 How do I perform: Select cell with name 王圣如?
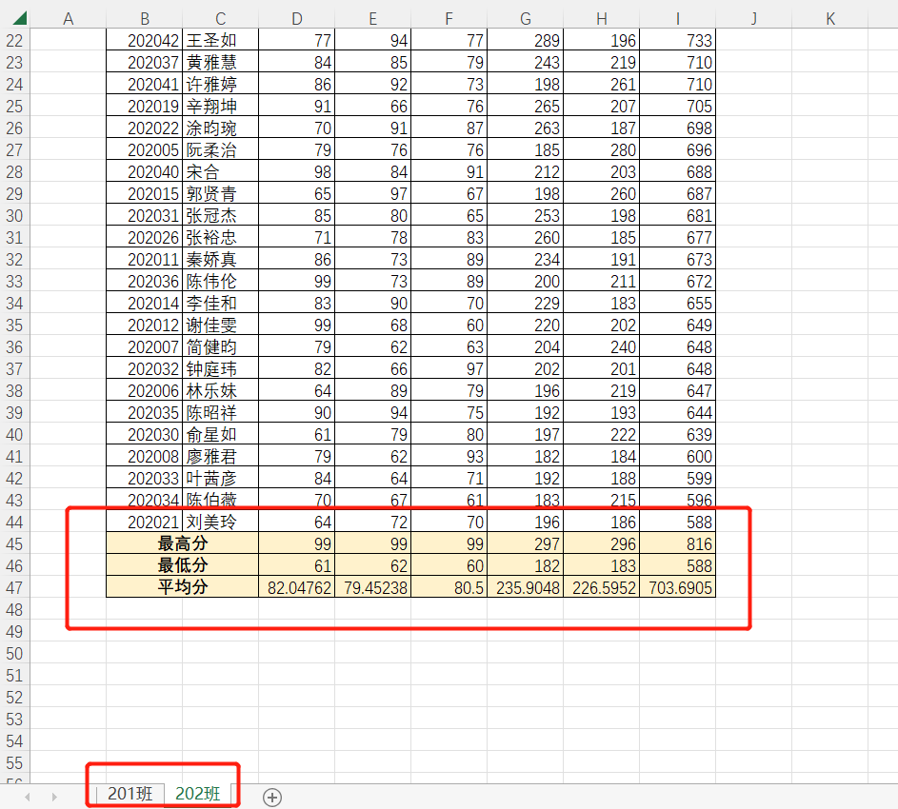[x=221, y=41]
